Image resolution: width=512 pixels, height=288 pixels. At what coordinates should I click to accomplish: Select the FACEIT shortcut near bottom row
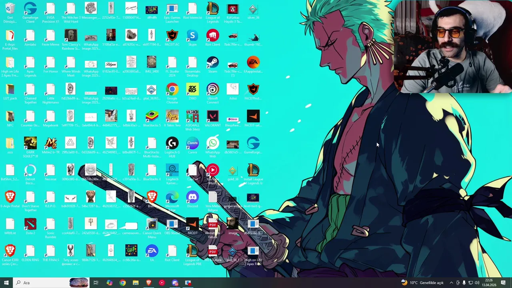[192, 226]
